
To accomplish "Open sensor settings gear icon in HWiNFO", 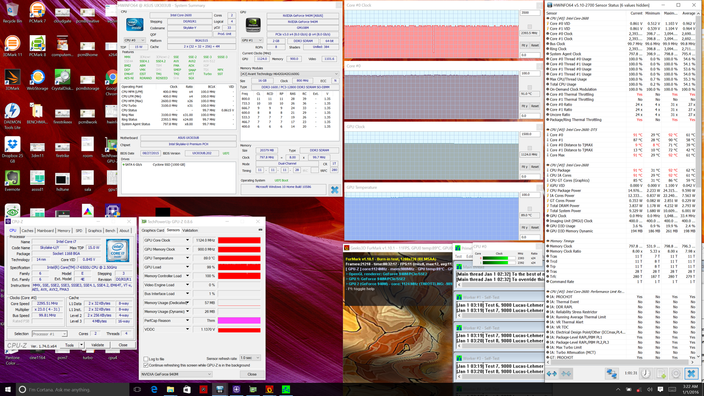I will coord(676,374).
